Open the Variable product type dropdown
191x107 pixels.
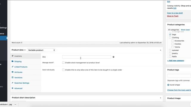(41, 50)
